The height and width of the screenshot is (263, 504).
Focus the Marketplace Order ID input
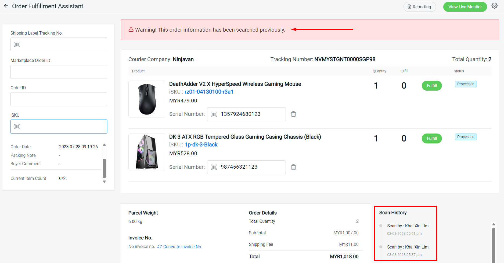coord(59,72)
